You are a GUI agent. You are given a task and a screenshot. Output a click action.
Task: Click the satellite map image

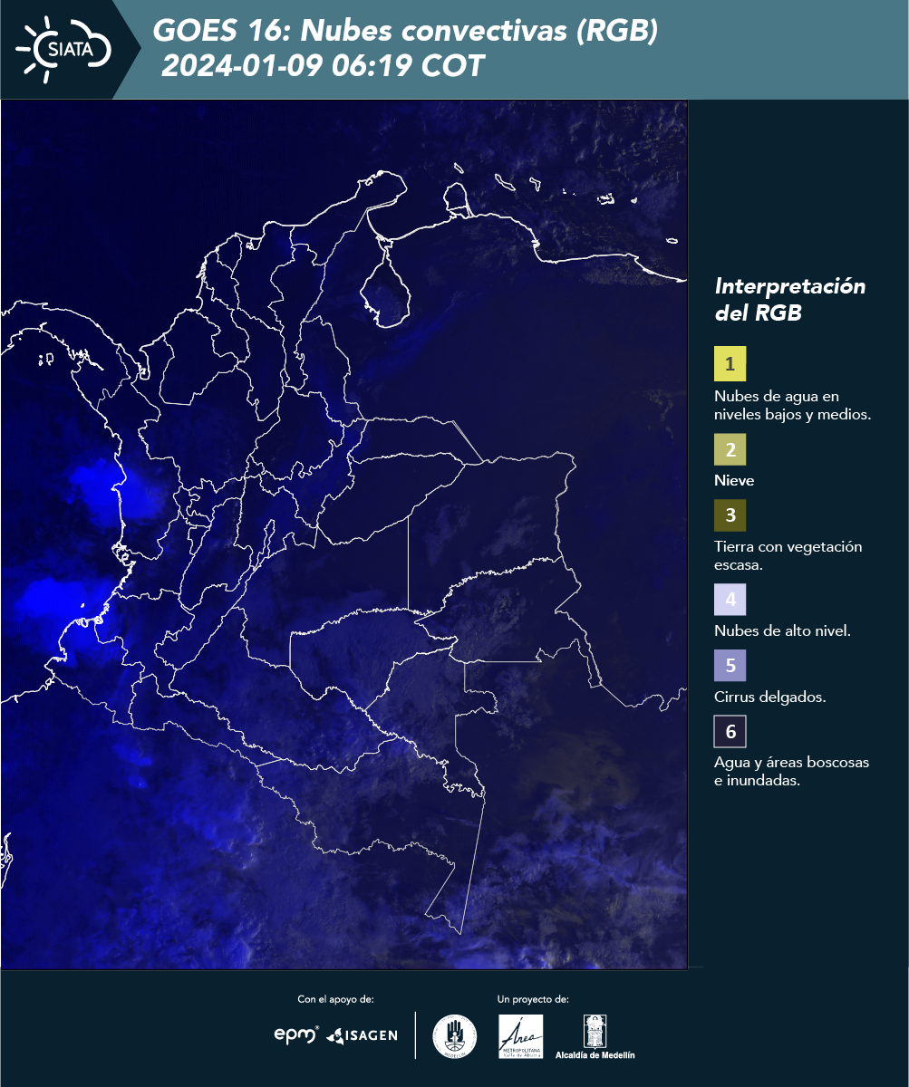point(344,534)
